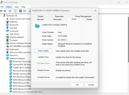
Task: Click the Update Driver button
Action: click(x=43, y=57)
